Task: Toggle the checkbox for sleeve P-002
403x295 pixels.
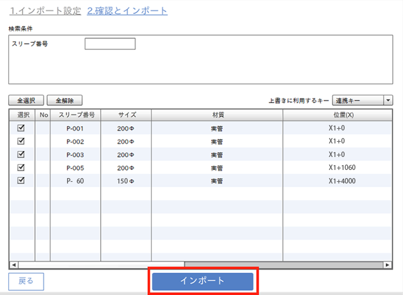Action: click(22, 141)
